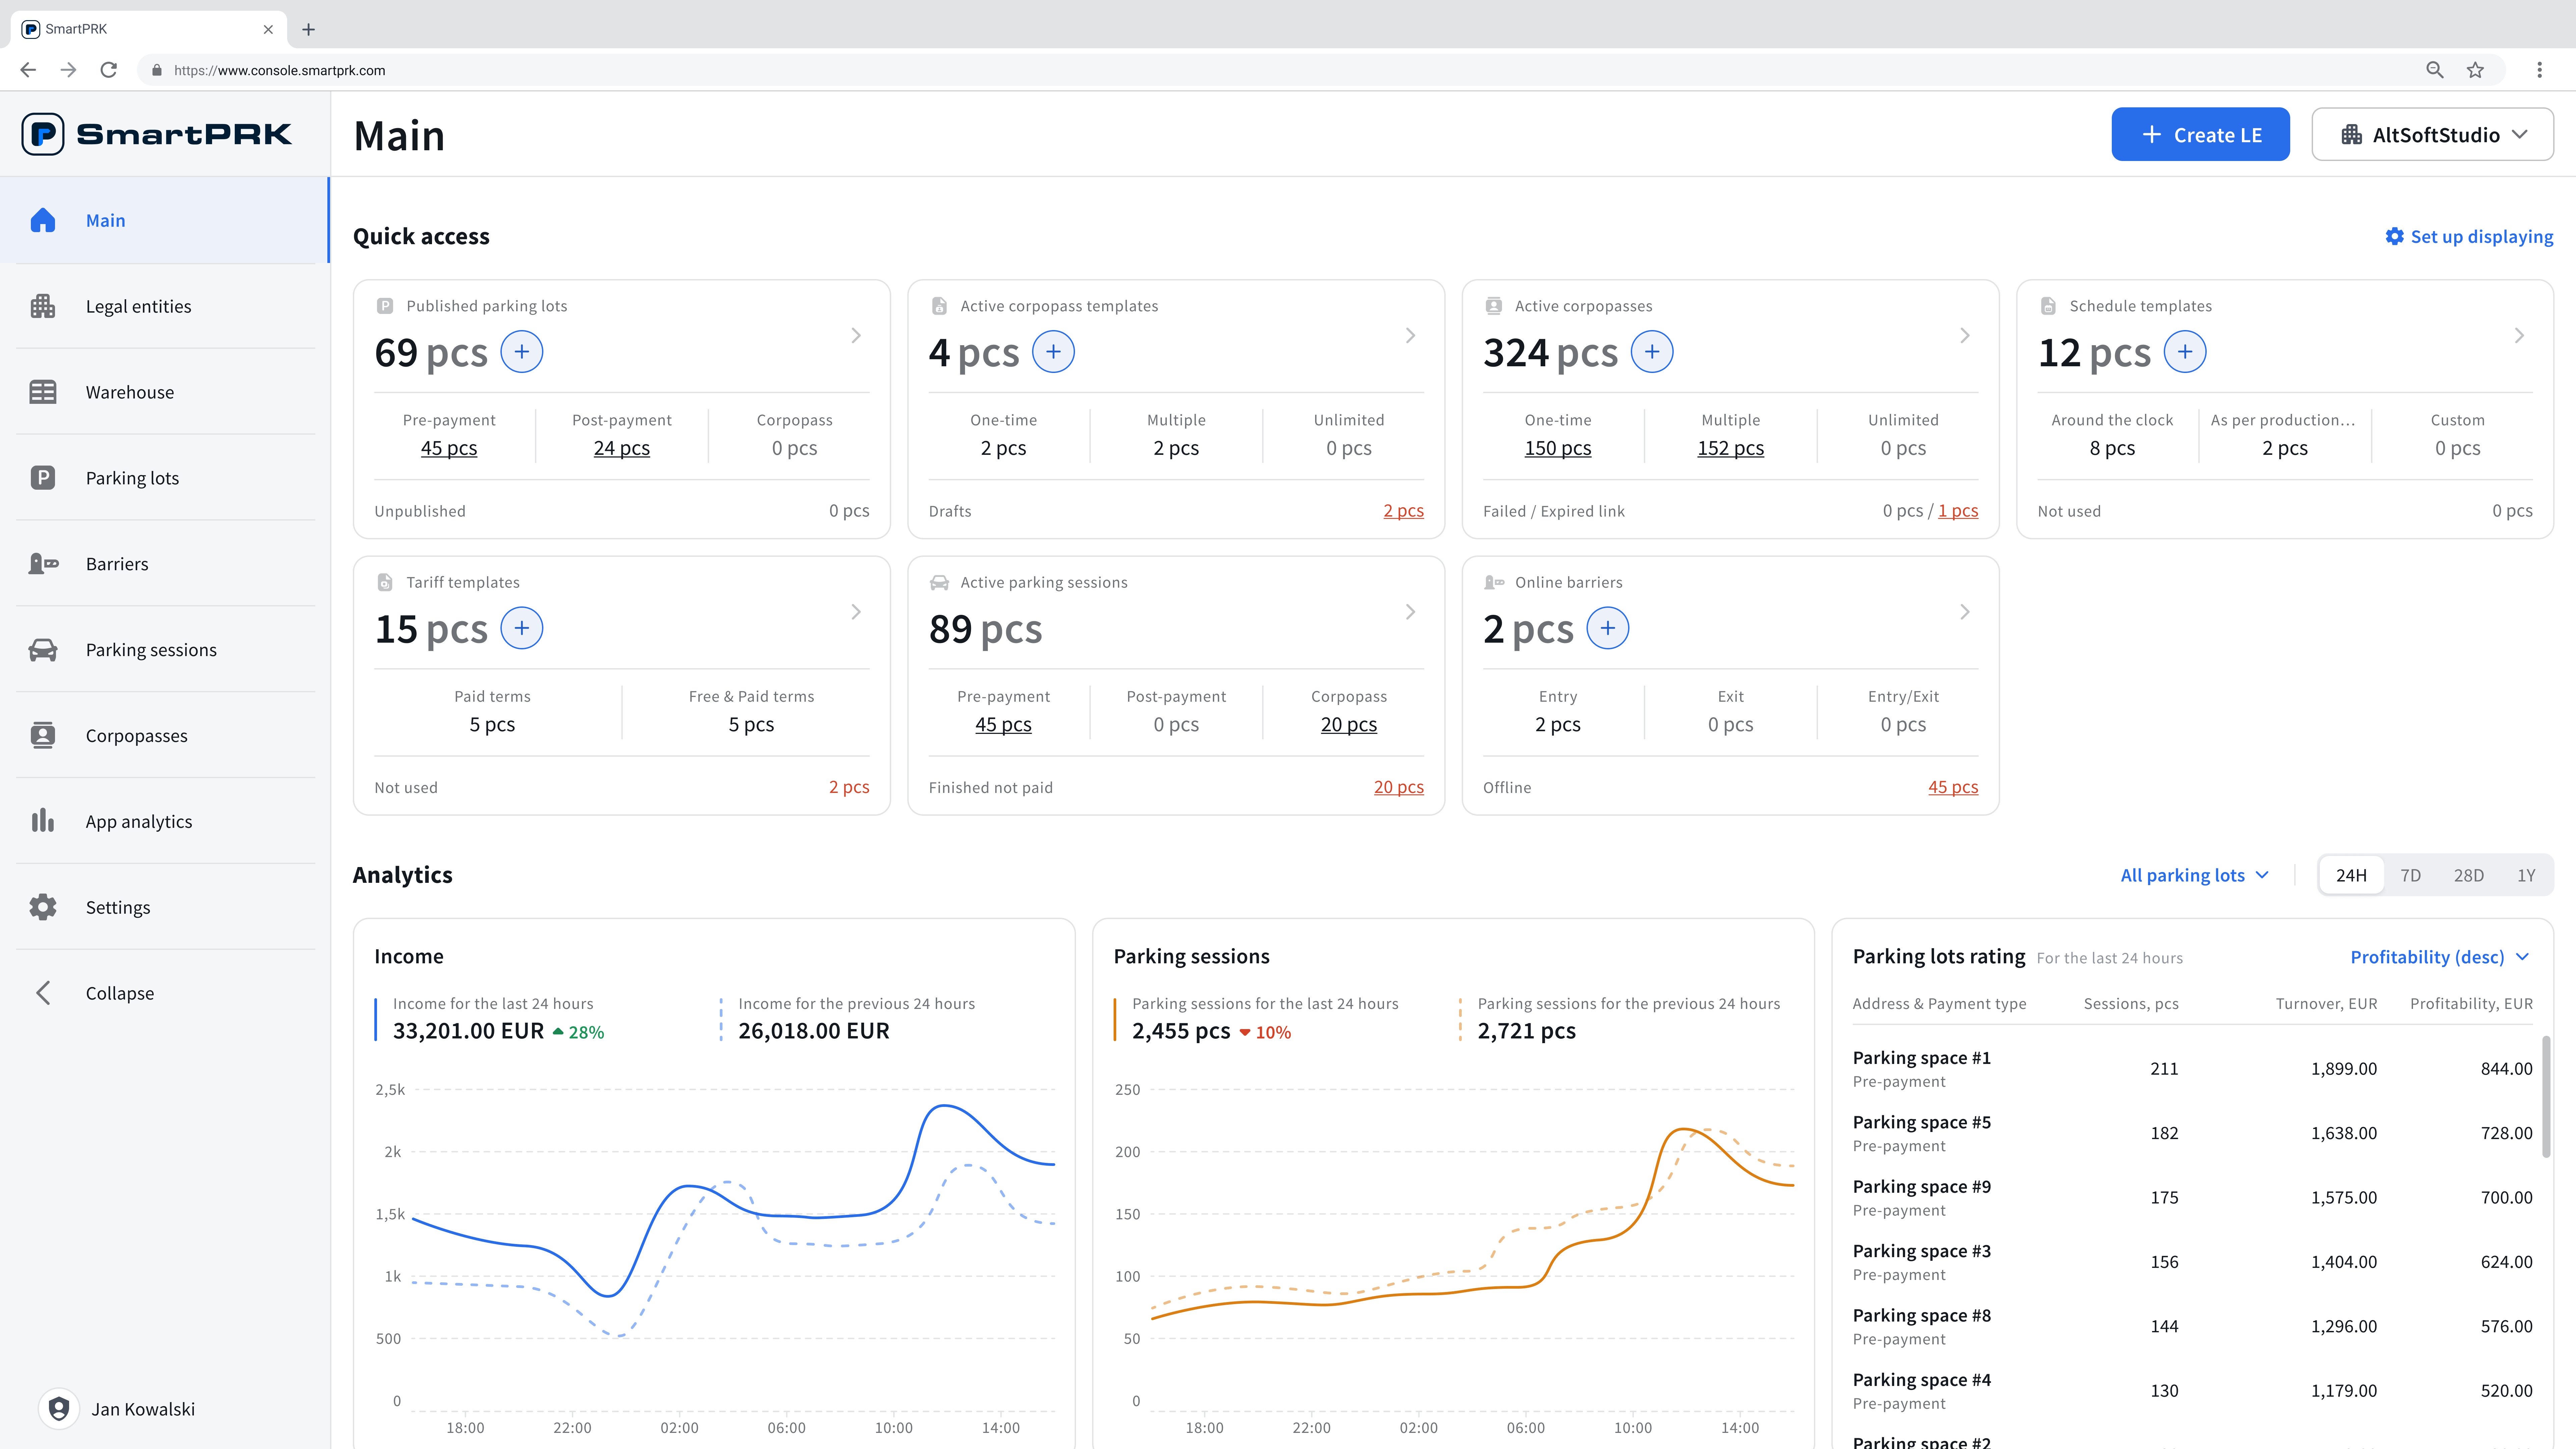Open the All parking lots filter dropdown
This screenshot has width=2576, height=1449.
coord(2195,875)
